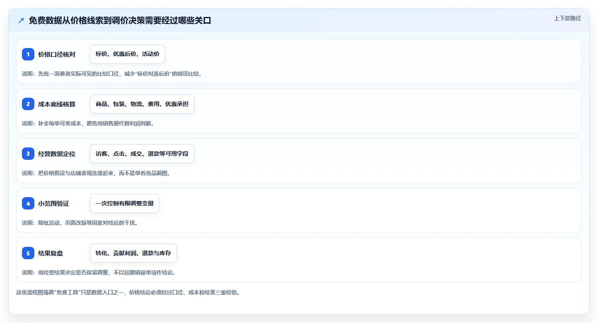Click the description starting 说明：用经营结果决定
The height and width of the screenshot is (323, 598).
[x=99, y=272]
